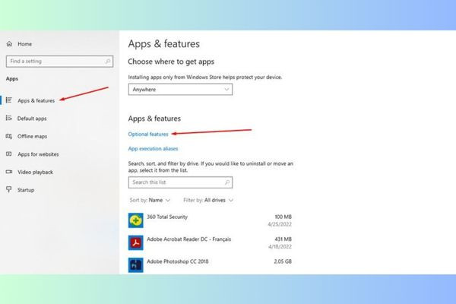This screenshot has height=304, width=456.
Task: Click the 360 Total Security app icon
Action: click(136, 220)
